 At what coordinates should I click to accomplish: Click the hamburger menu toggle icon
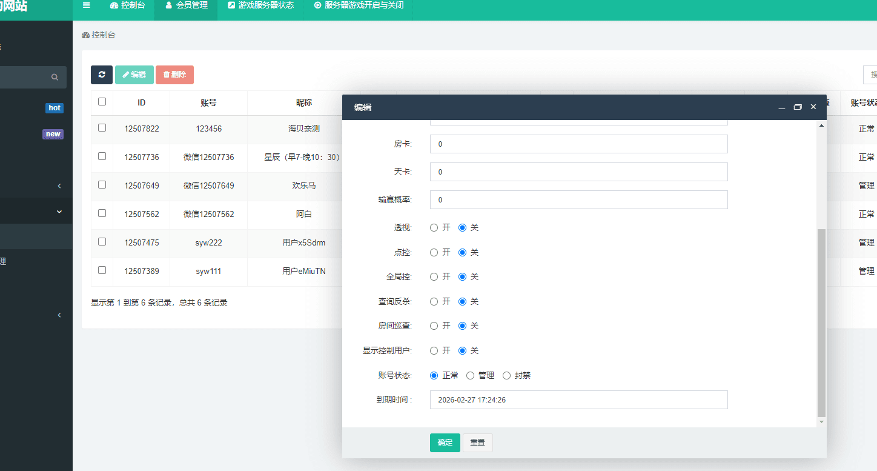click(x=87, y=5)
